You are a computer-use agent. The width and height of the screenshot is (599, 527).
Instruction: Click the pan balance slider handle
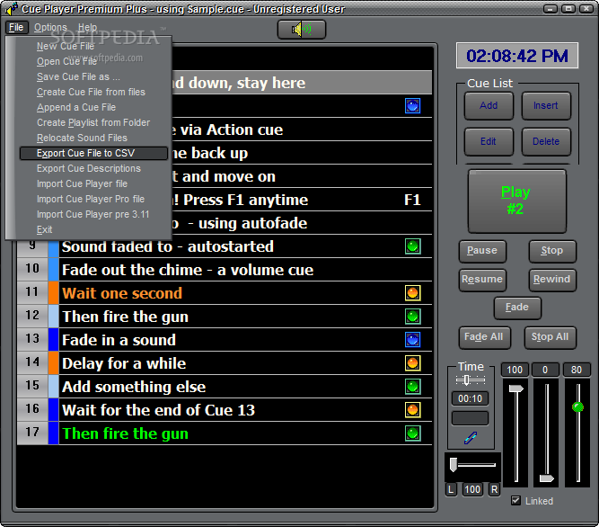click(454, 465)
